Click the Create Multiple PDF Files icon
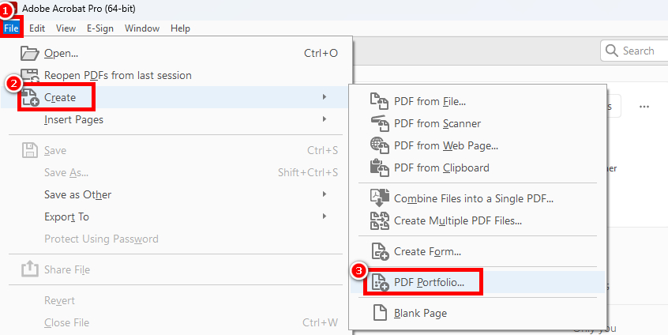 coord(380,220)
